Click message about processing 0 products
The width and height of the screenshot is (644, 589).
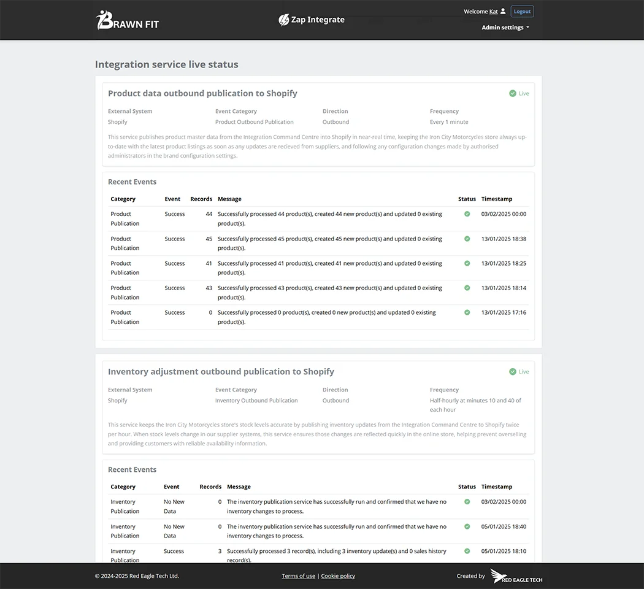coord(326,317)
